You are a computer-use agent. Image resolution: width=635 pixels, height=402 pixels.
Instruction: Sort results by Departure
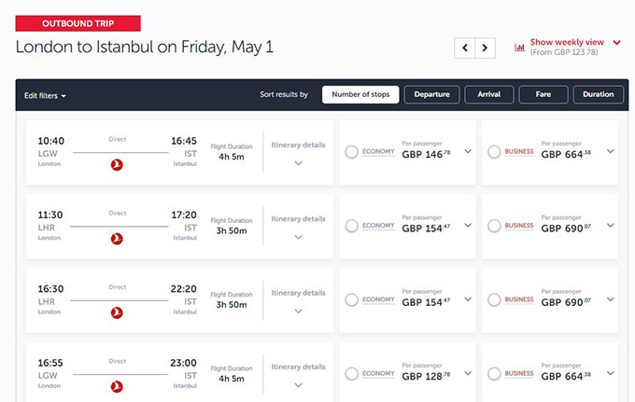coord(431,94)
